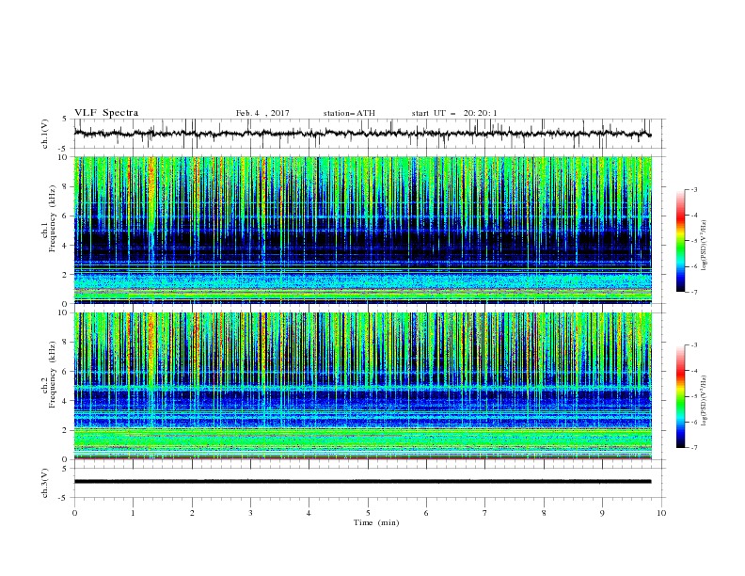This screenshot has width=745, height=576.
Task: Click the time axis tick label '3'
Action: coord(250,513)
